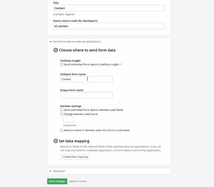This screenshot has width=214, height=187.
Task: Click the step 2 number badge
Action: point(56,141)
